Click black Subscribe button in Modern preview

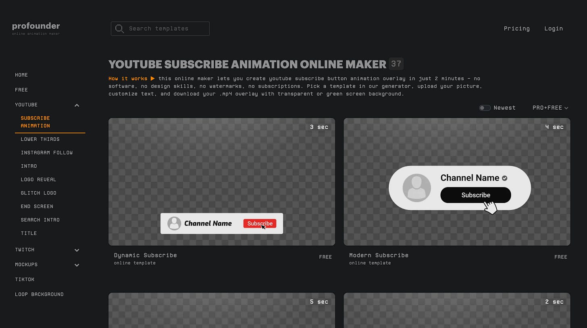476,195
